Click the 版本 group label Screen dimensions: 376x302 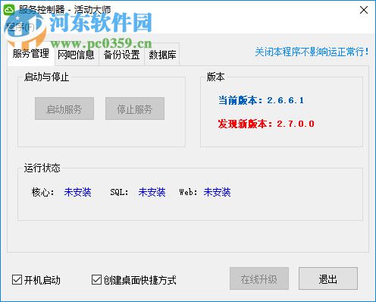coord(215,77)
